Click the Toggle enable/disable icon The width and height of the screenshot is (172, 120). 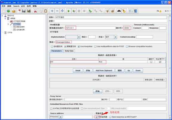[x=62, y=11]
